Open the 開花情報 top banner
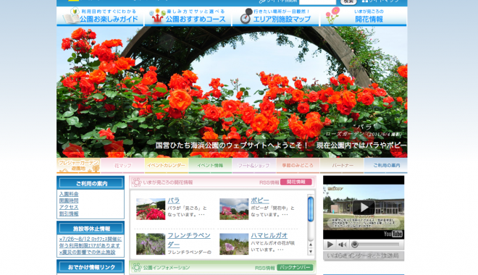Image resolution: width=478 pixels, height=275 pixels. 364,16
